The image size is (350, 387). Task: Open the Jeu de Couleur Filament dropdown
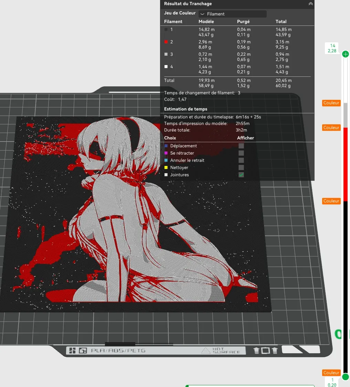(232, 14)
